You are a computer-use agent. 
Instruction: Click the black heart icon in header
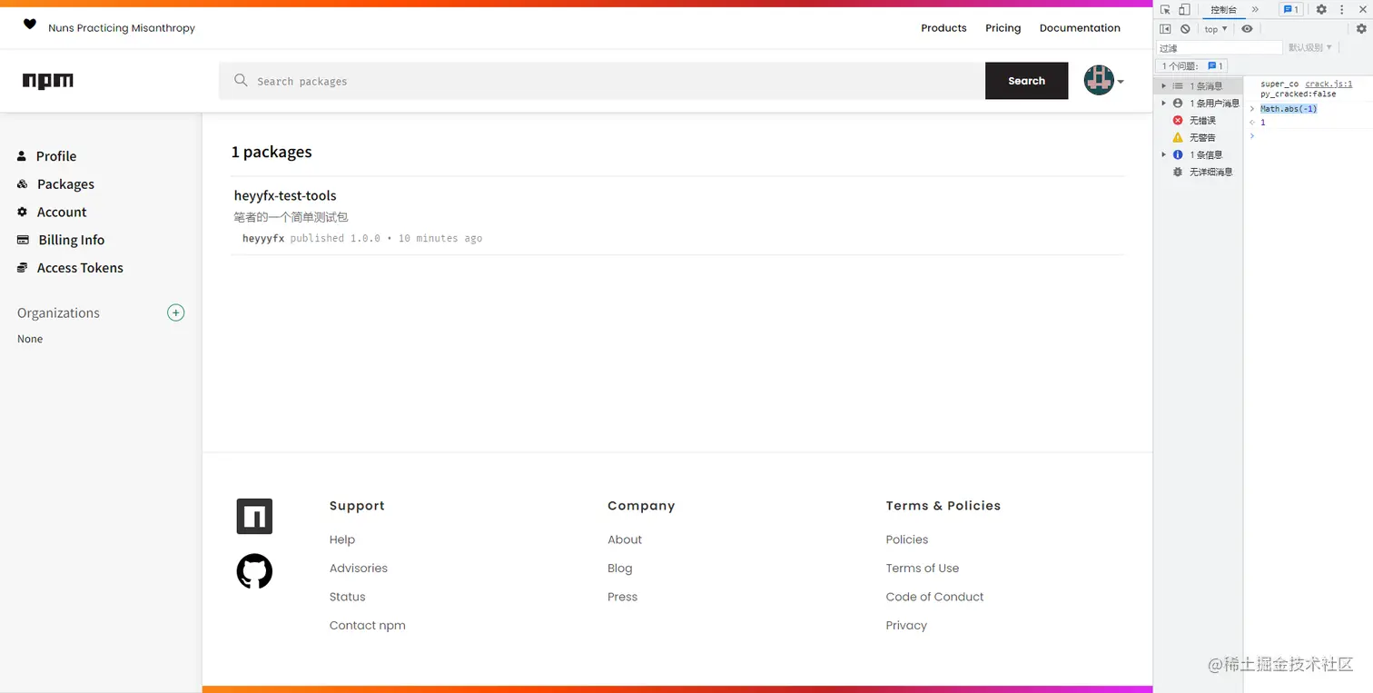pos(30,25)
